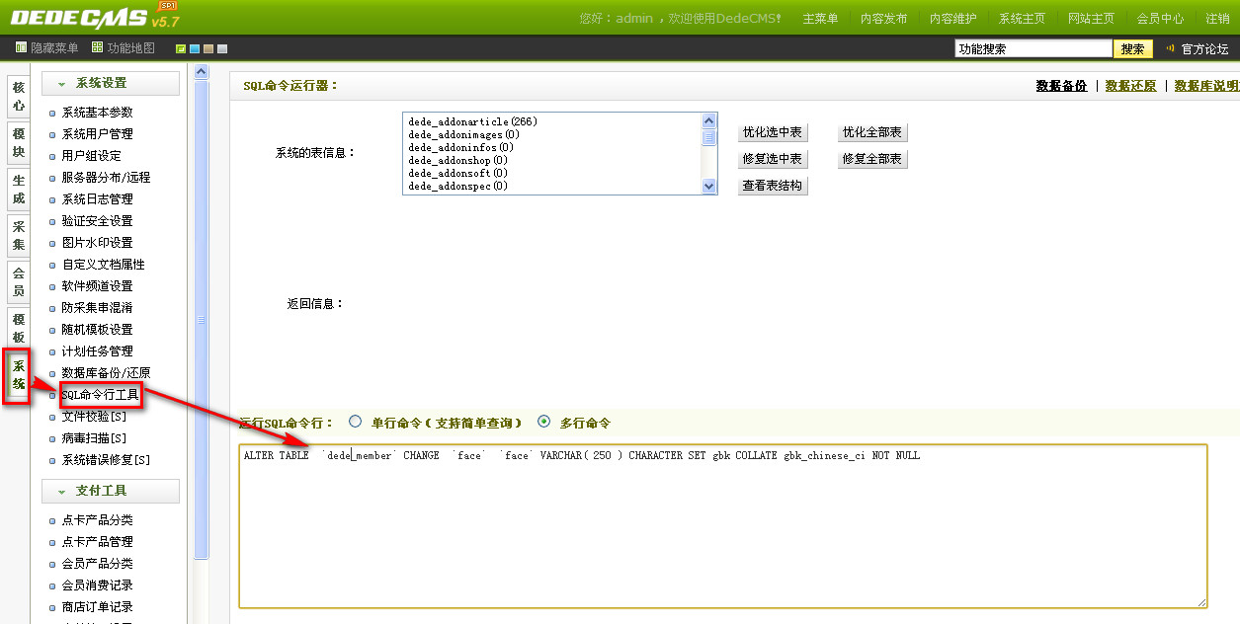Click the 官方论坛 forum sound icon

(1171, 48)
